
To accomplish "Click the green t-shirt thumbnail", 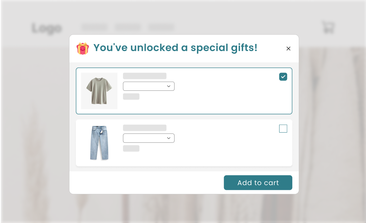I will [99, 91].
